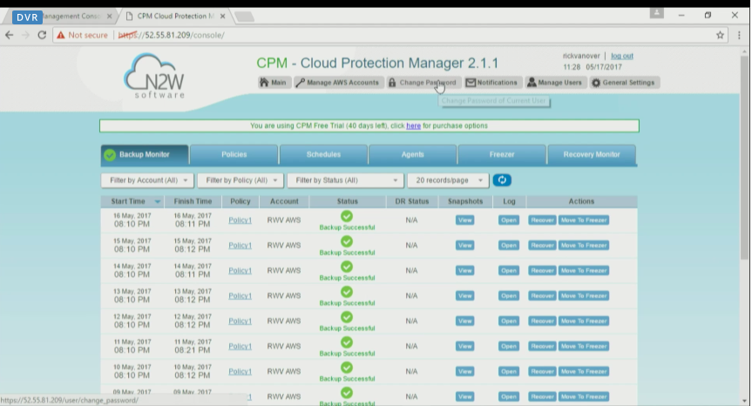Switch to the Policies tab
This screenshot has width=752, height=406.
click(234, 155)
